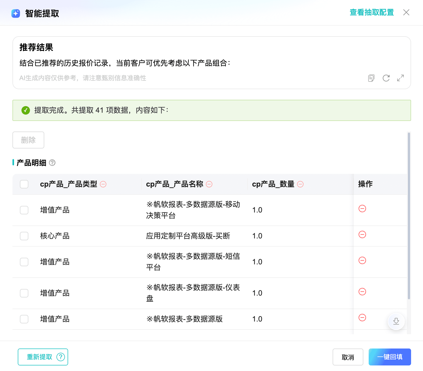This screenshot has width=423, height=371.
Task: Click product name ※帆软报表-多数据源版-仪表盘
Action: [x=193, y=293]
